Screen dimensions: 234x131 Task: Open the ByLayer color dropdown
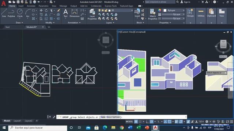[x=174, y=11]
